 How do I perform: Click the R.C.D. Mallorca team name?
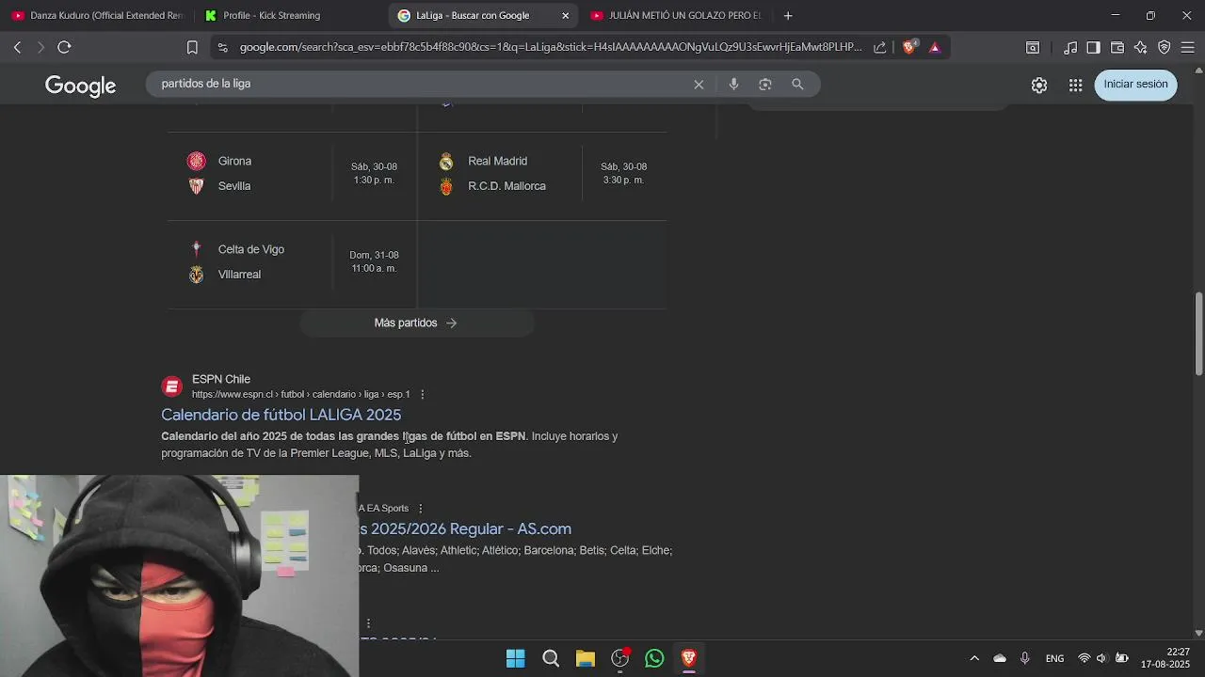506,186
